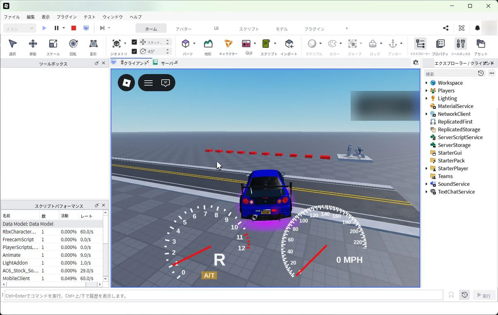Activate the 移動 (Move) tool

click(33, 47)
